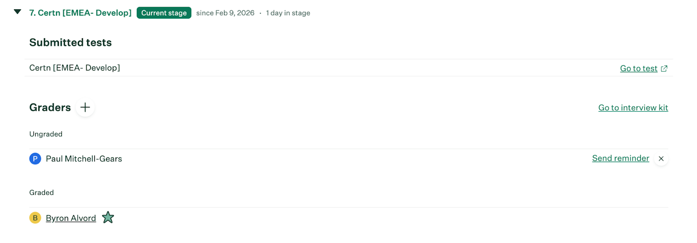Select the Paul Mitchell-Gears grader name
Image resolution: width=697 pixels, height=243 pixels.
84,159
